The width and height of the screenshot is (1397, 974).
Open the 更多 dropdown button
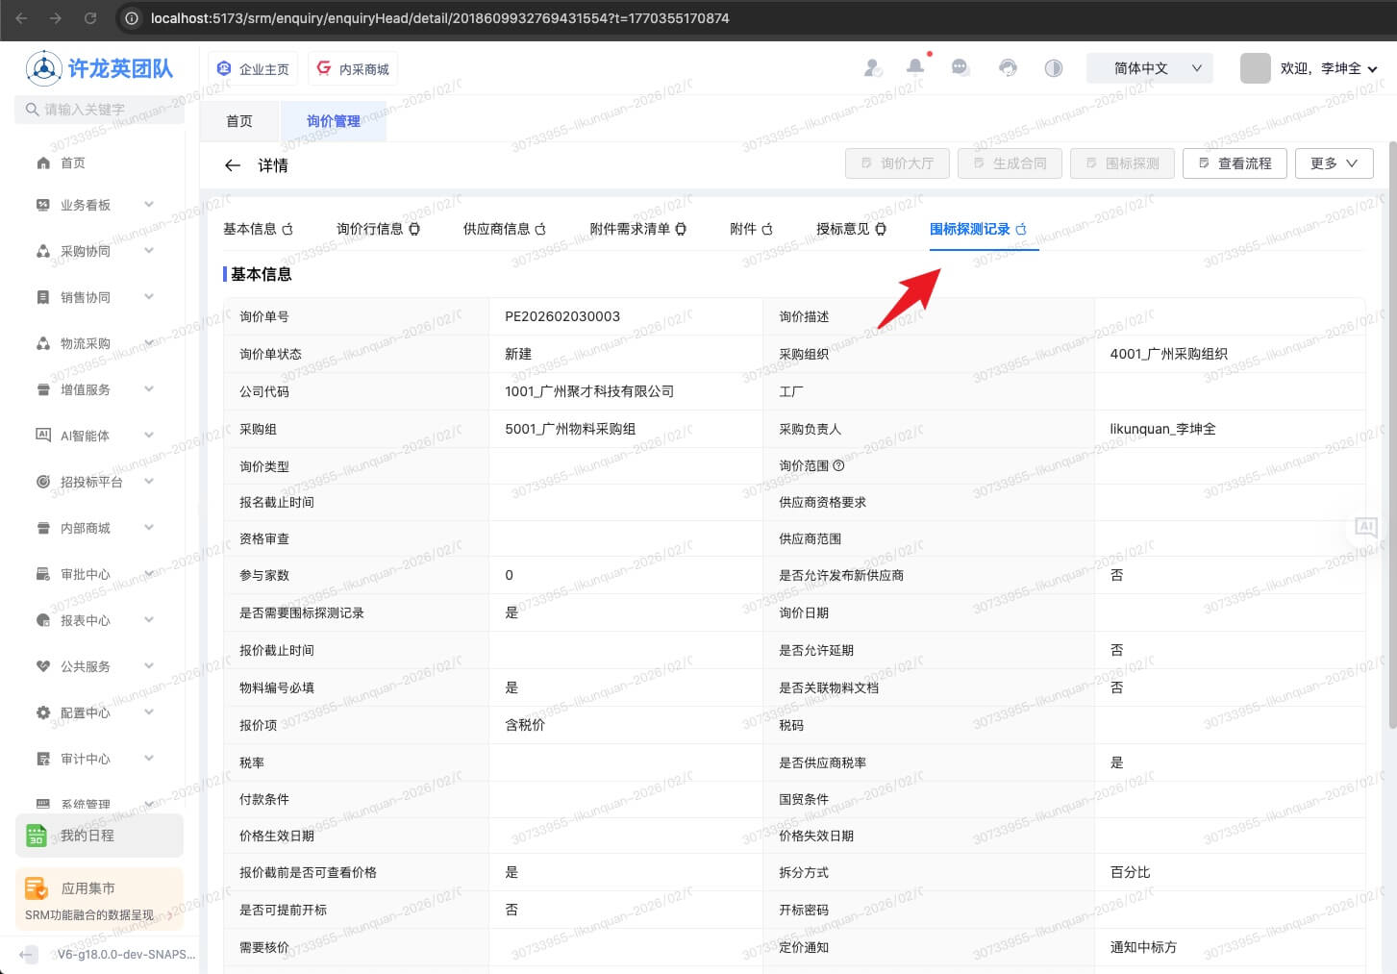point(1334,163)
